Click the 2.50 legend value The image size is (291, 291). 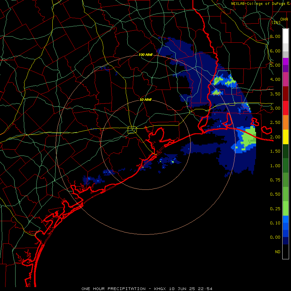(x=275, y=123)
